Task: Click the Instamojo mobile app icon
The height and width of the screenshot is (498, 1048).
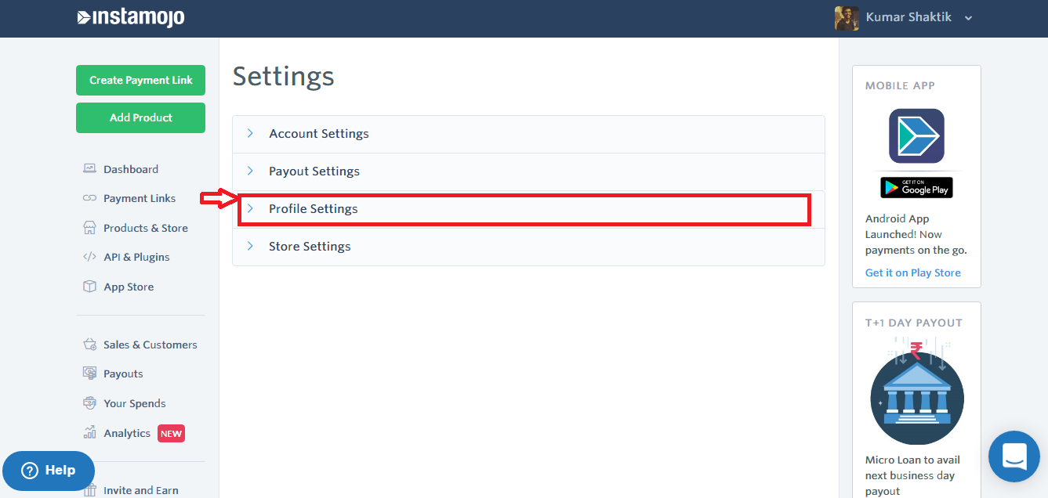Action: pyautogui.click(x=916, y=135)
